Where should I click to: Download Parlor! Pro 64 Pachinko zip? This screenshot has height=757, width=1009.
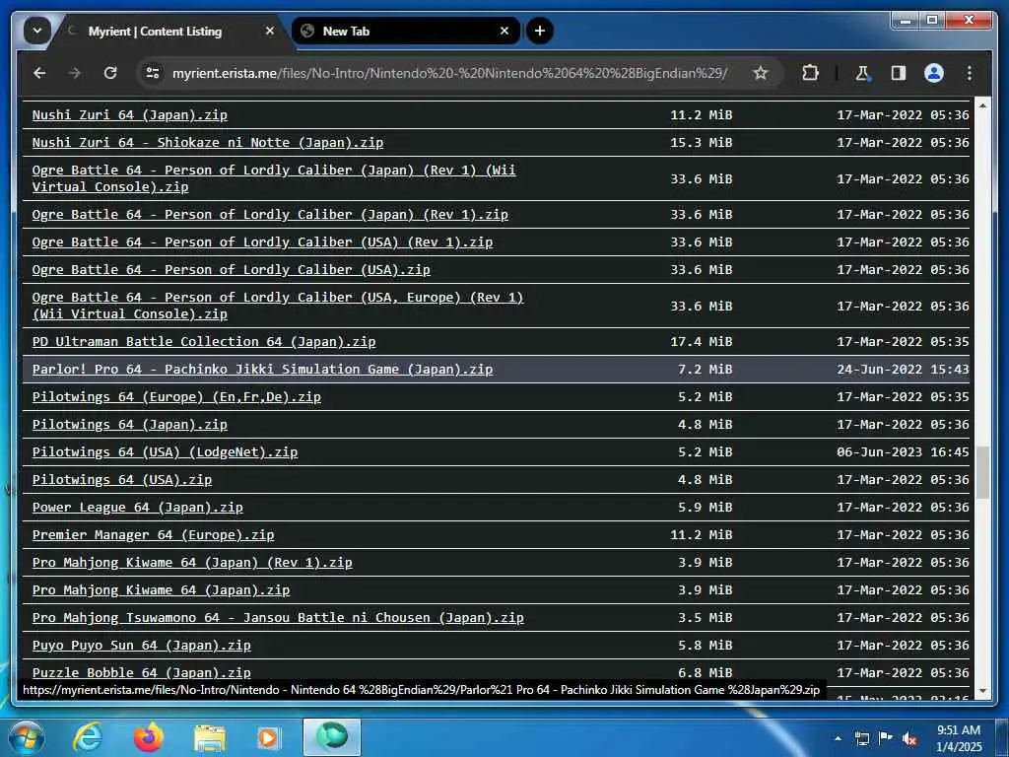point(262,370)
